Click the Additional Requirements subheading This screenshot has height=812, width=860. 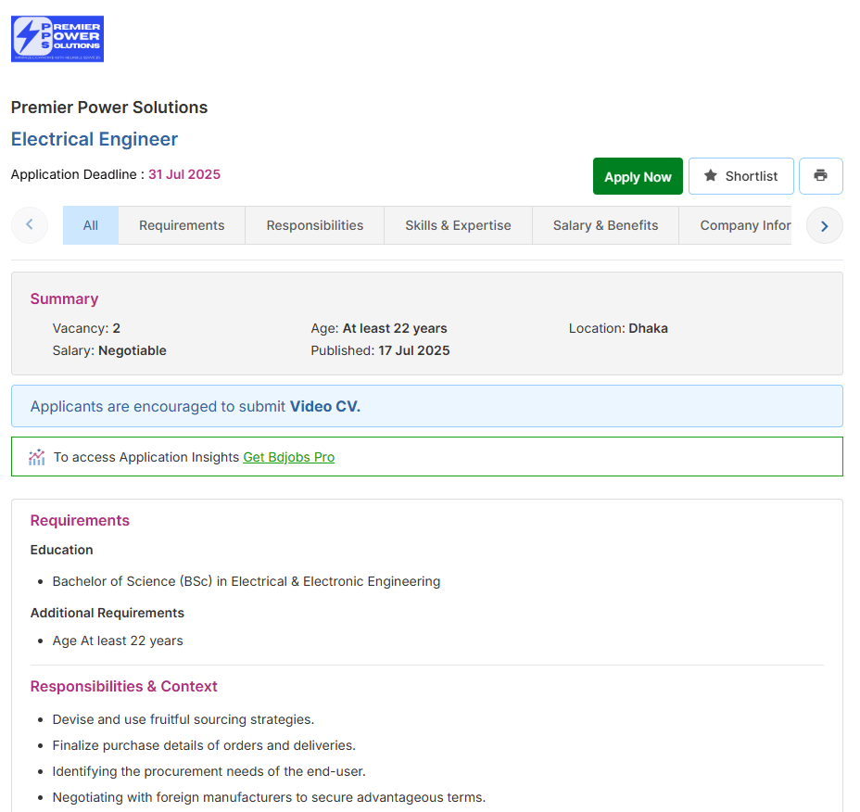[107, 613]
